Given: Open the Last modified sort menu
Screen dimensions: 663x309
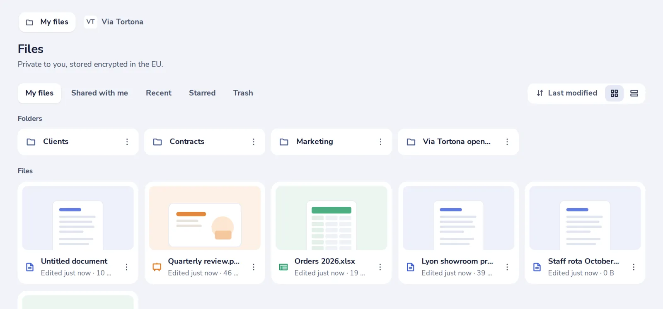Looking at the screenshot, I should click(566, 93).
